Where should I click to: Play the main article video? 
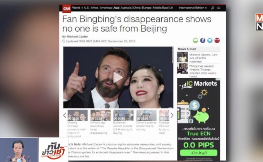[x=118, y=77]
